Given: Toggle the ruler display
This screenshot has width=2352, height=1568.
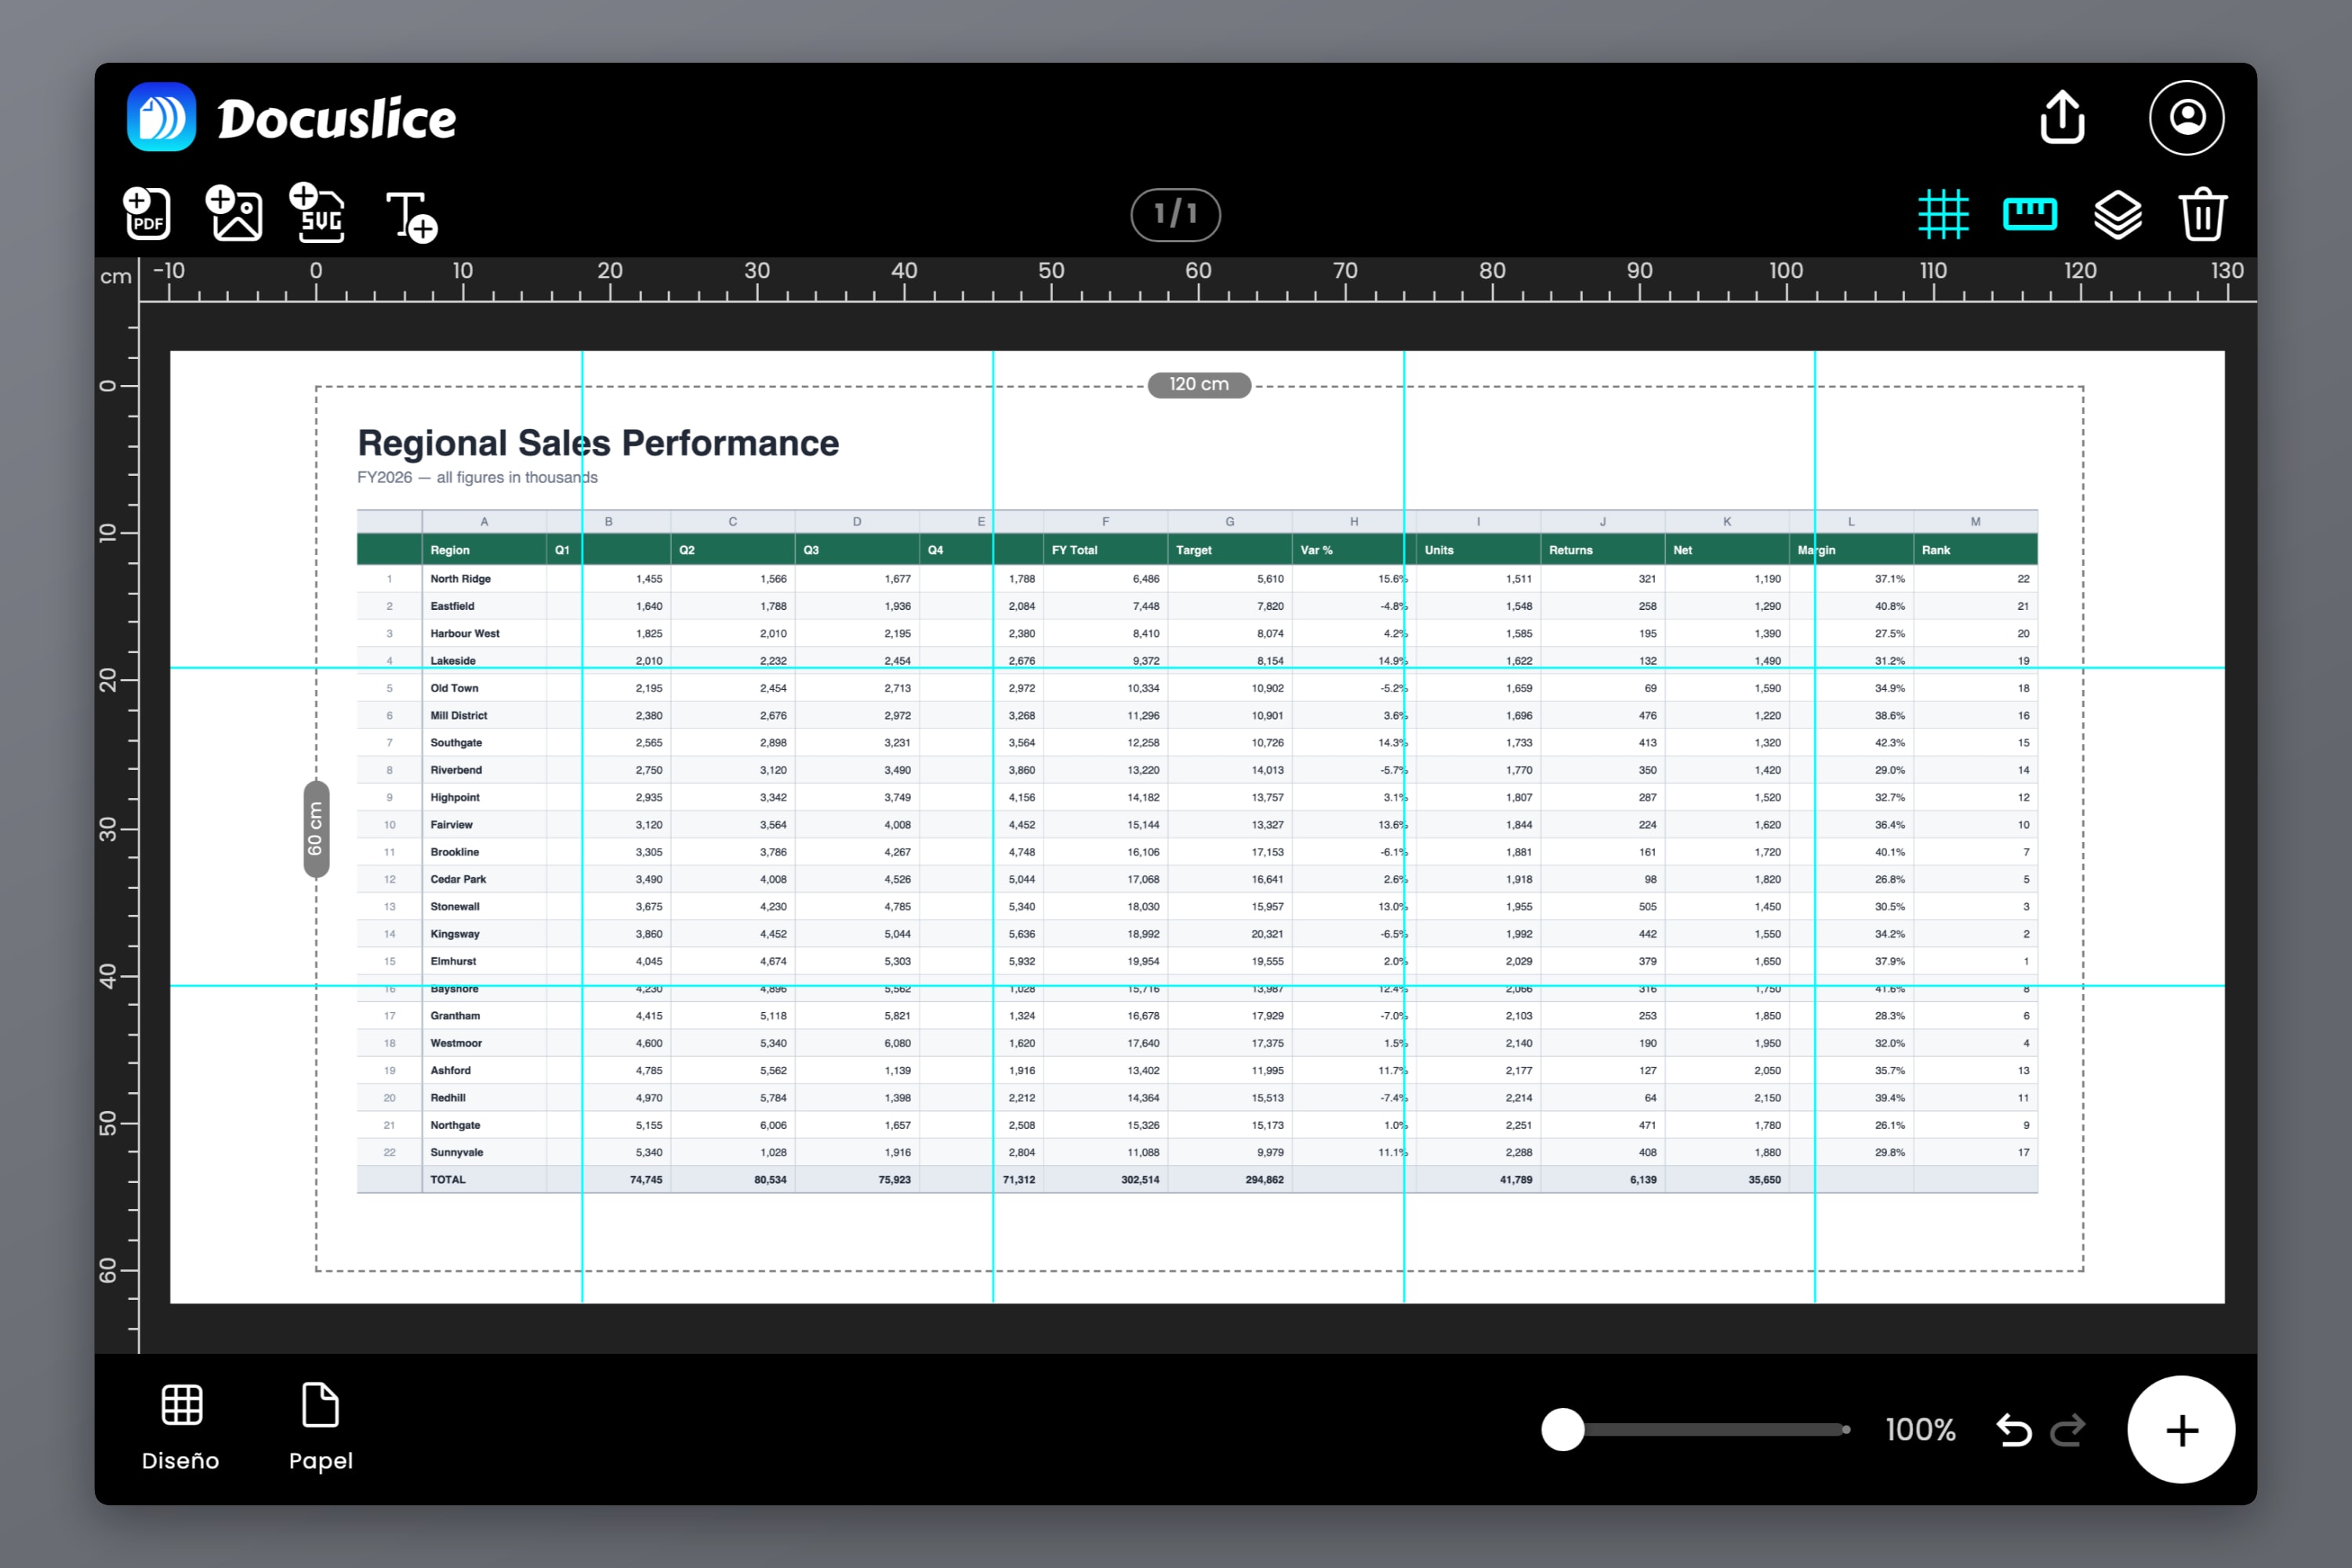Looking at the screenshot, I should (x=2030, y=214).
